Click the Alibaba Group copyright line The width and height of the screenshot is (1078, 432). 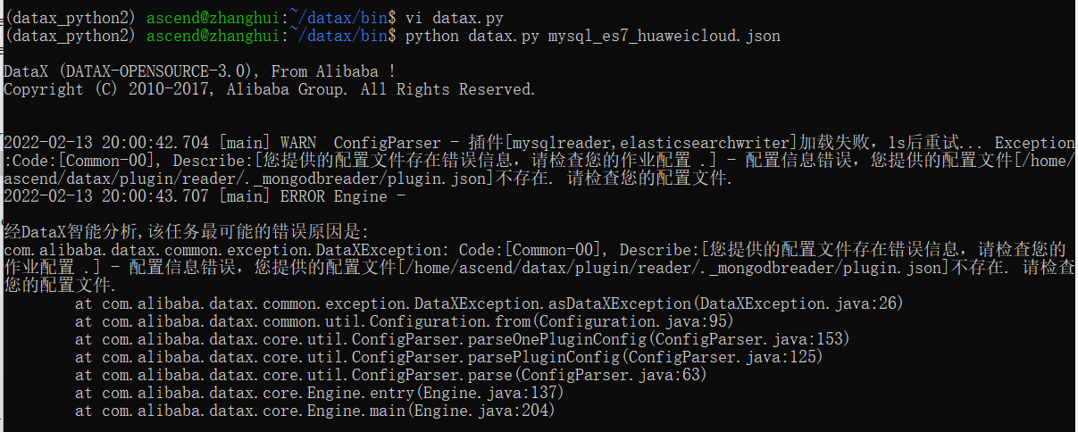(270, 89)
